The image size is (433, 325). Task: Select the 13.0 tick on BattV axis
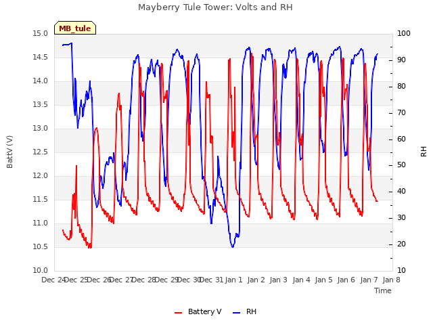pyautogui.click(x=41, y=129)
